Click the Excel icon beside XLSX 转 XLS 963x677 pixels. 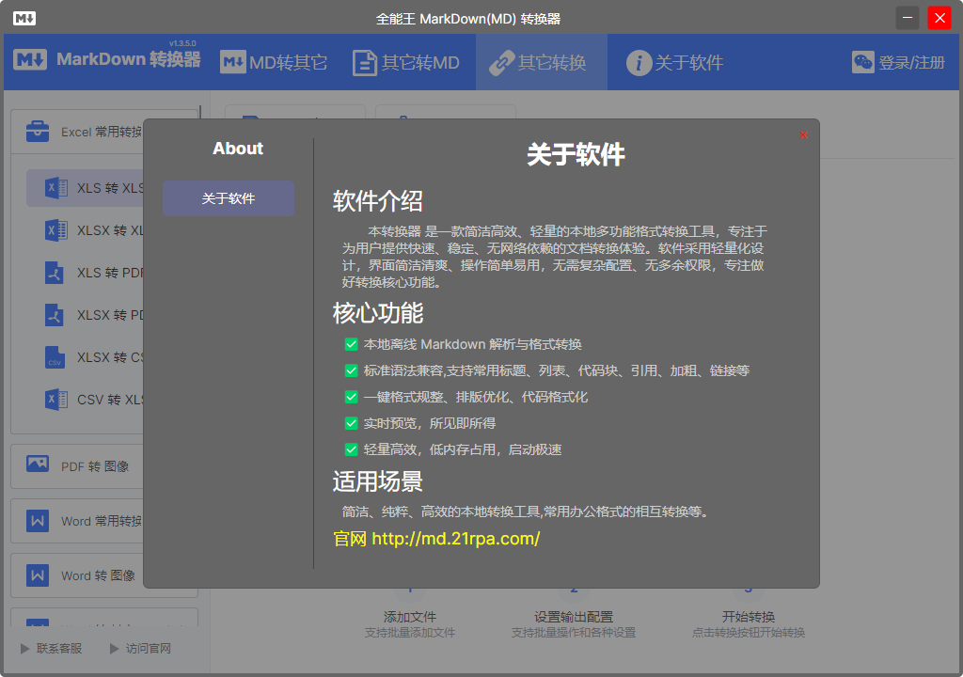55,230
